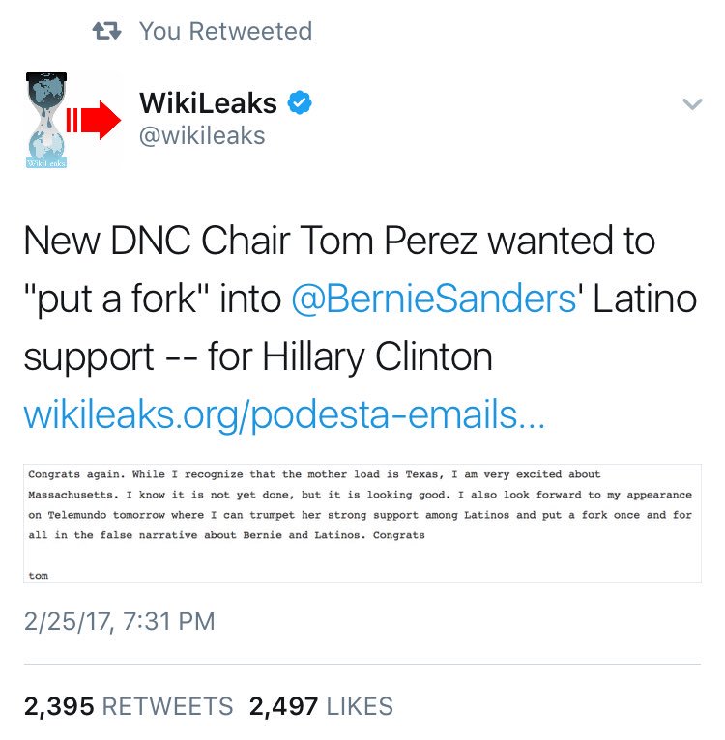Tap the "You Retweeted" label
The width and height of the screenshot is (725, 740).
(x=226, y=32)
